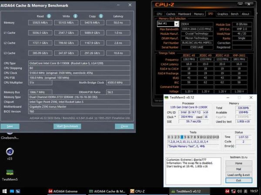Click the Start Benchmark button
Screen dimensions: 261x195
[68, 126]
